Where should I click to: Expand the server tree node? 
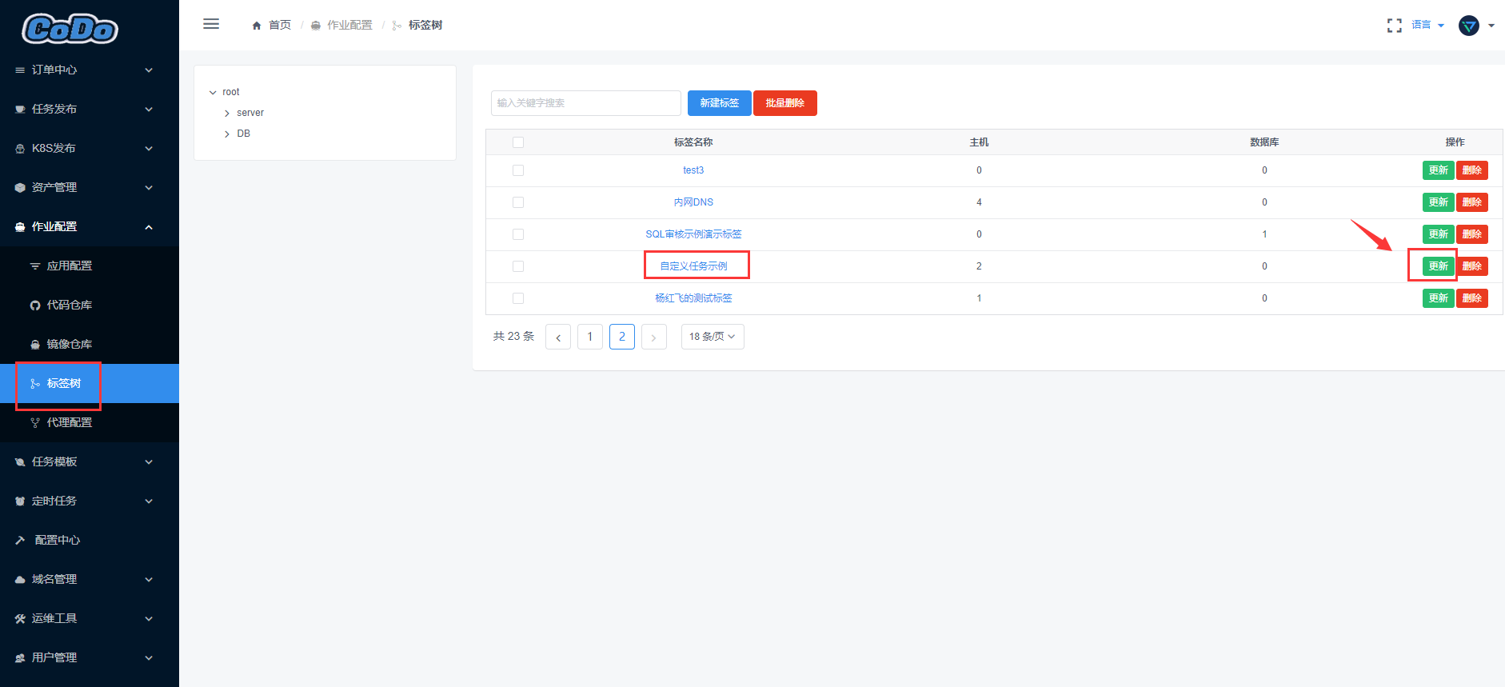pos(227,114)
